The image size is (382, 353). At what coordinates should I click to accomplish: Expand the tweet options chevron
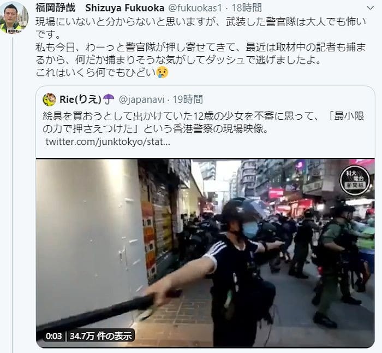pos(370,8)
